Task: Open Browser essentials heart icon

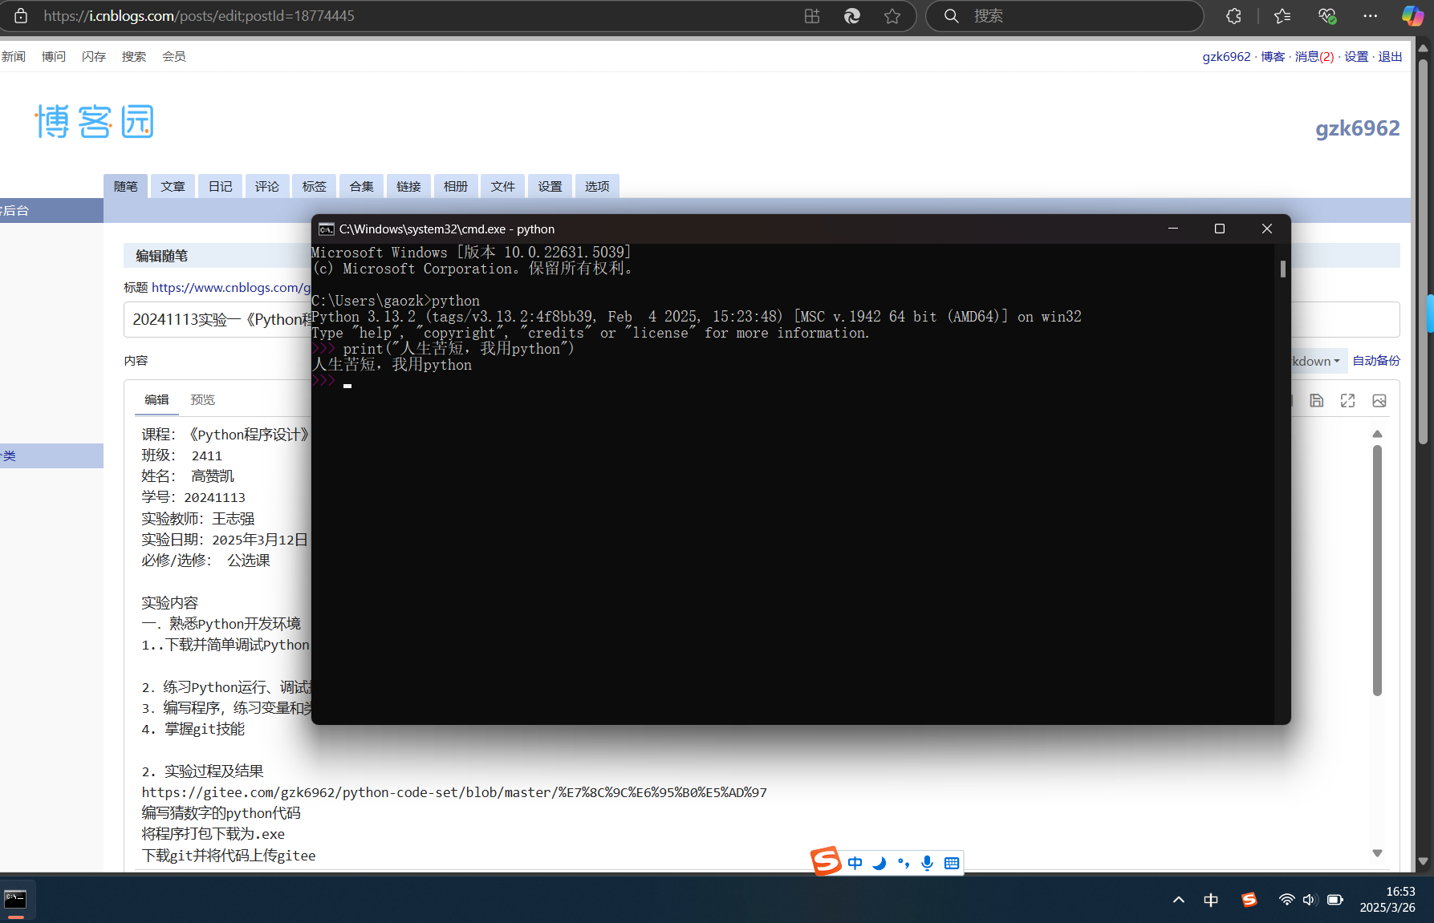Action: point(1326,16)
